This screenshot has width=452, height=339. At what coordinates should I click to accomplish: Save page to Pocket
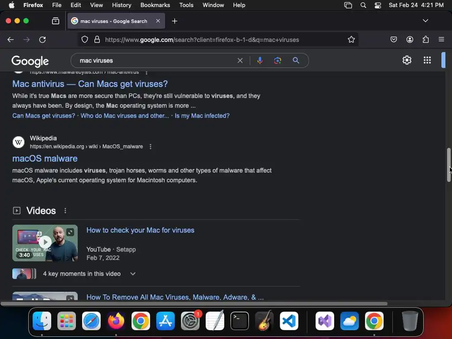coord(393,39)
